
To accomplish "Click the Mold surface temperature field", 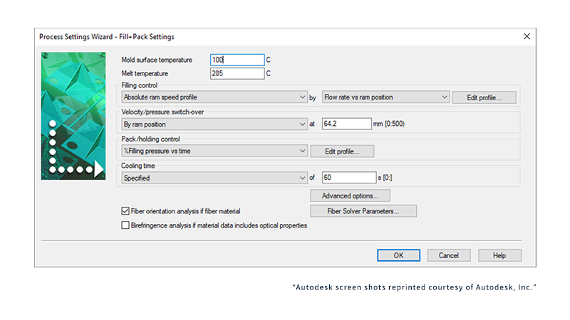I will click(x=237, y=60).
